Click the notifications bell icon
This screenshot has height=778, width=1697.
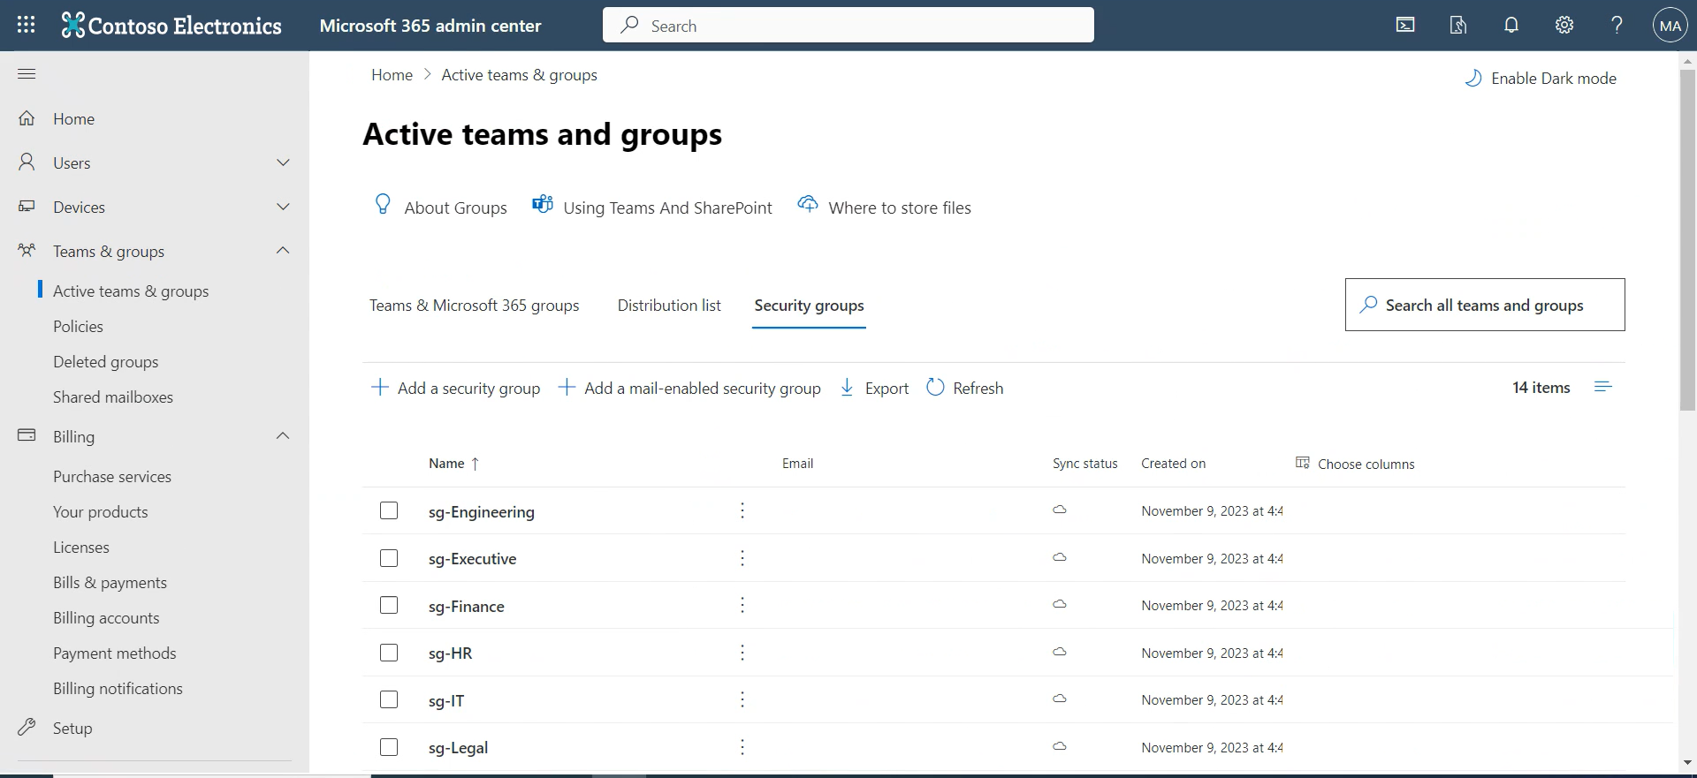1511,25
